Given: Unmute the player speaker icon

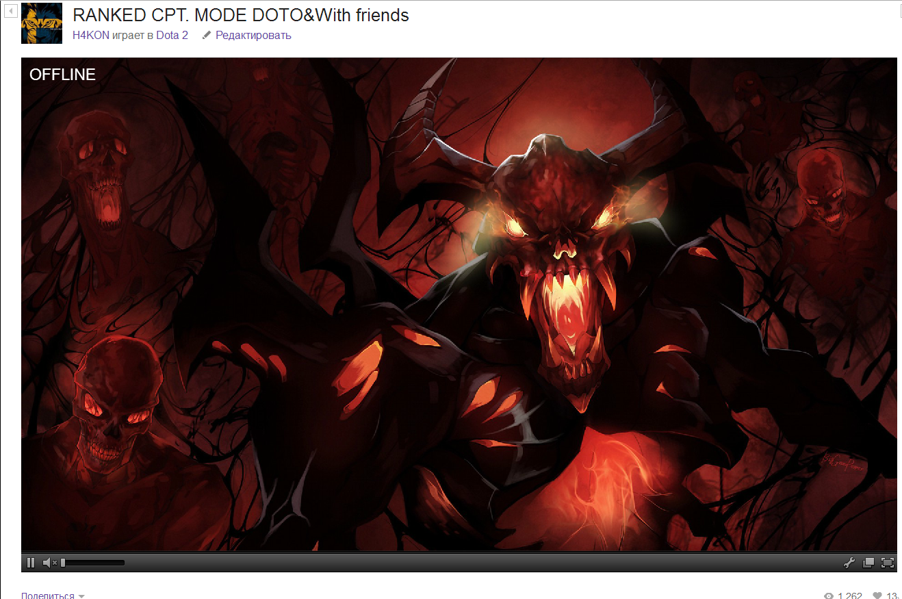Looking at the screenshot, I should 49,563.
